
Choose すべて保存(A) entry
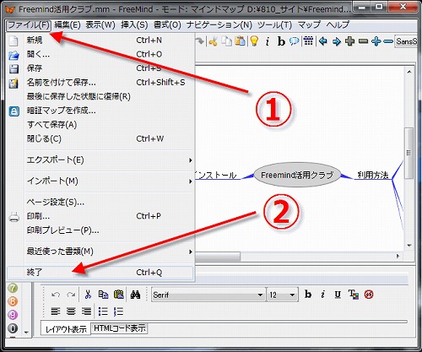(100, 125)
